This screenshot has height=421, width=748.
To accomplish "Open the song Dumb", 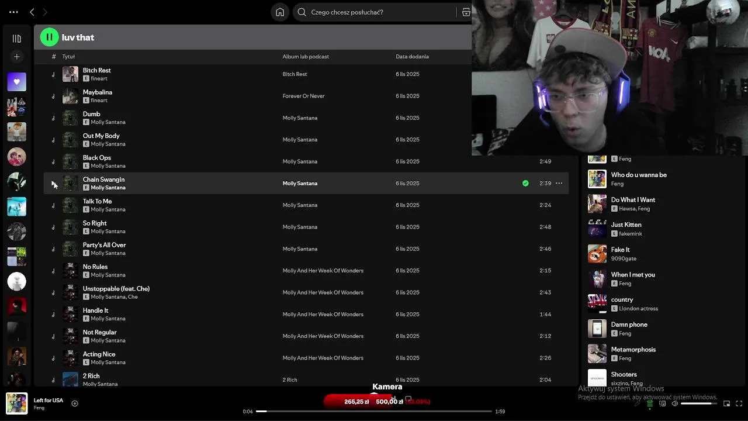I will (x=91, y=114).
